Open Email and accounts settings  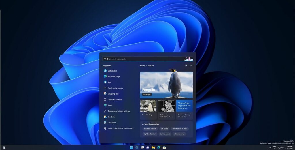click(115, 88)
